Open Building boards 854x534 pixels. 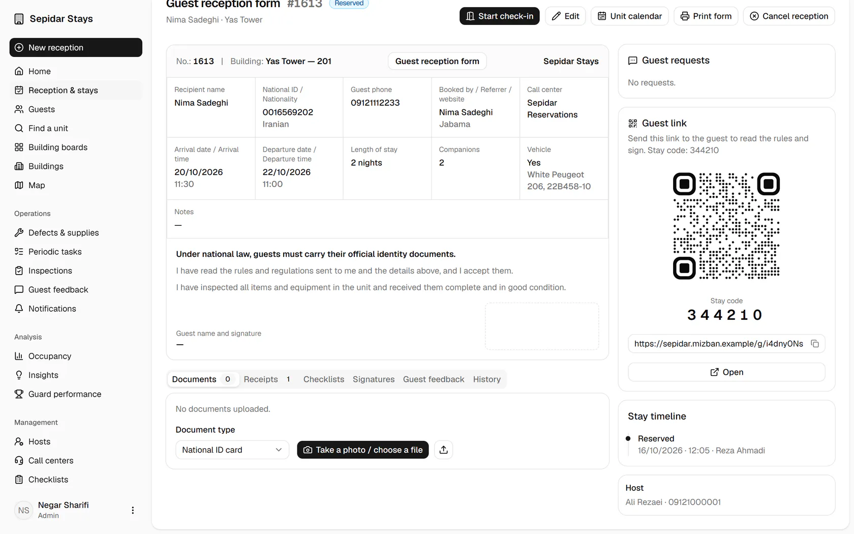click(76, 147)
